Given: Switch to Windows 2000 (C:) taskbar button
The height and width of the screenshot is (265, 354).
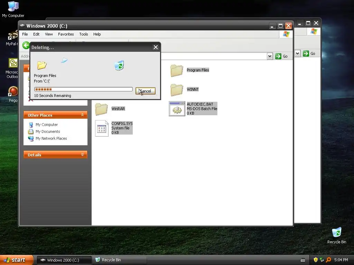Looking at the screenshot, I should [x=64, y=260].
